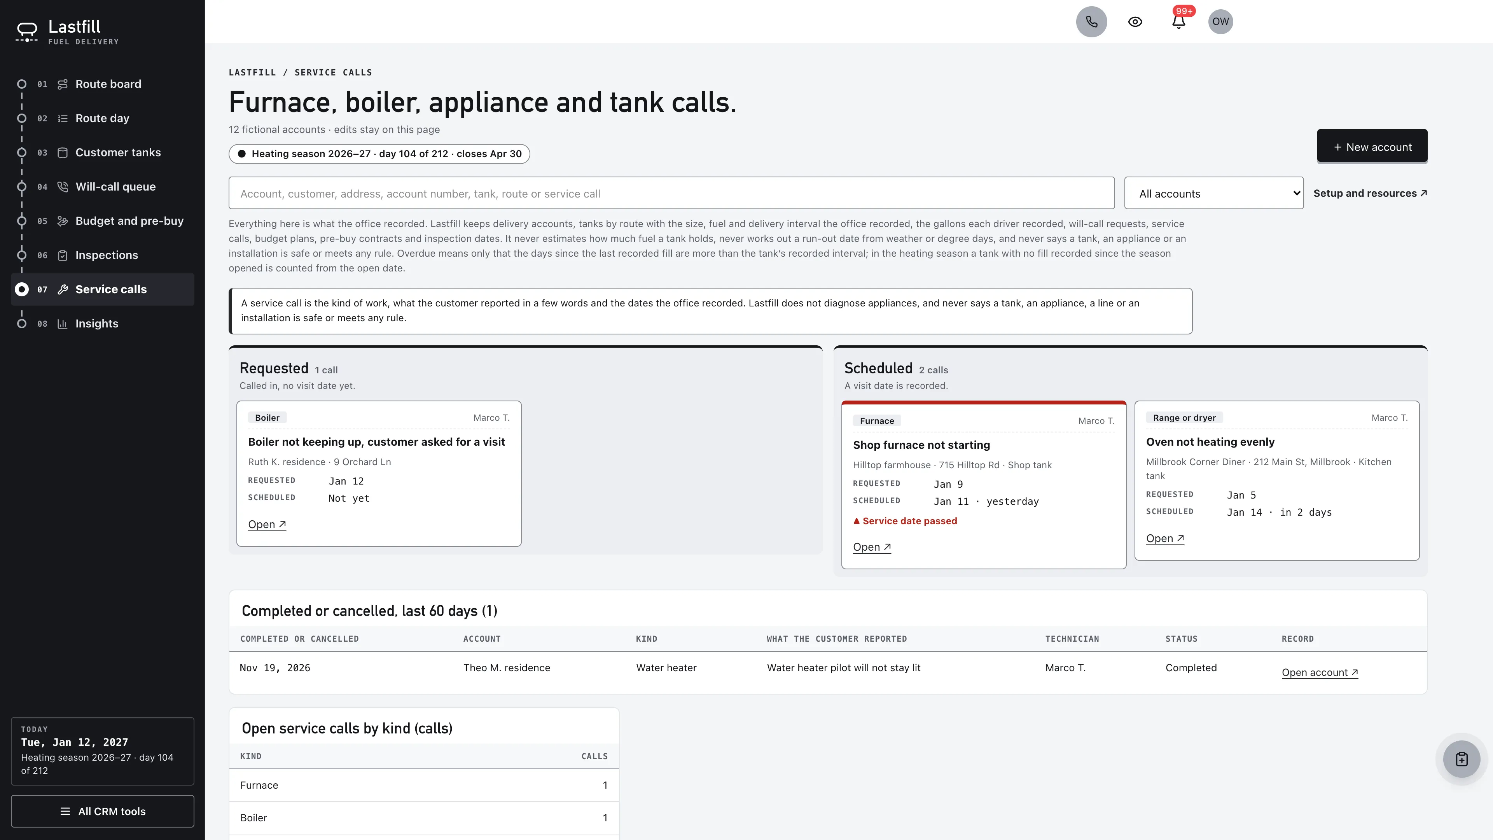Click the 'Completed' status cell
This screenshot has height=840, width=1493.
click(1191, 668)
